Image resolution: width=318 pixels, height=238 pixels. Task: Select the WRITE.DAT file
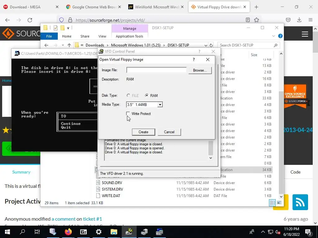coord(111,196)
